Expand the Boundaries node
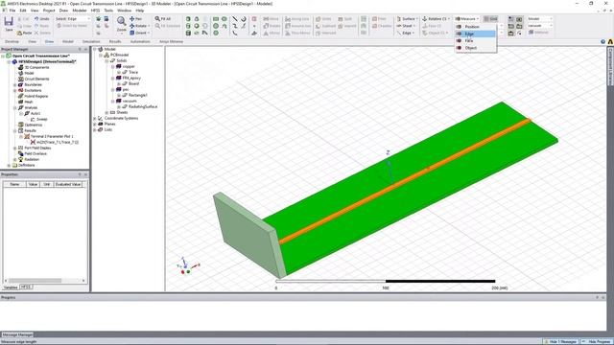Viewport: 614px width, 345px height. coord(15,84)
